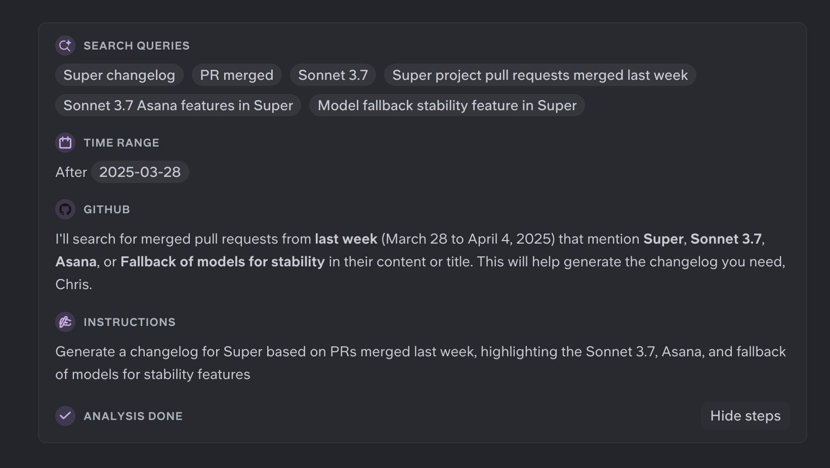Click the search queries sparkle icon
Image resolution: width=830 pixels, height=468 pixels.
click(65, 45)
